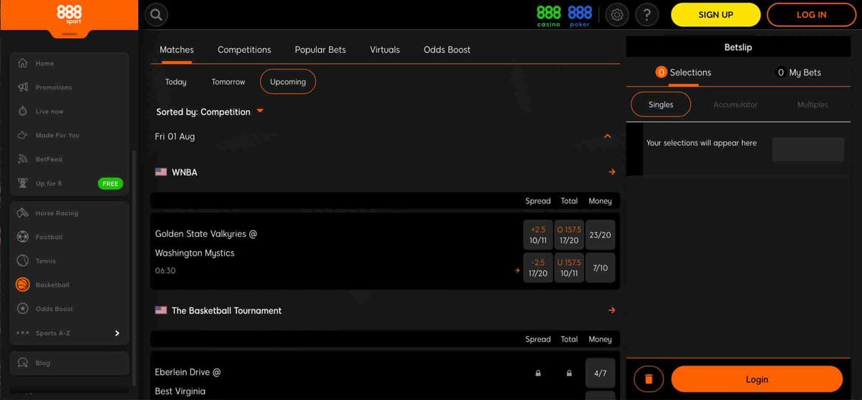
Task: Click the FREE badge next to Up for 8
Action: pyautogui.click(x=111, y=184)
